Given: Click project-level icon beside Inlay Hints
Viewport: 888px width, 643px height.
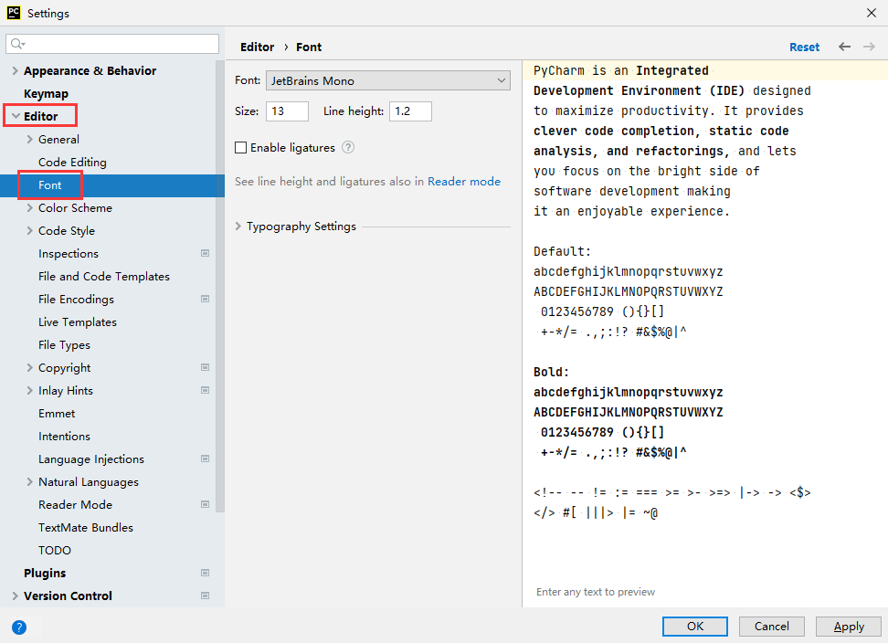Looking at the screenshot, I should [205, 390].
